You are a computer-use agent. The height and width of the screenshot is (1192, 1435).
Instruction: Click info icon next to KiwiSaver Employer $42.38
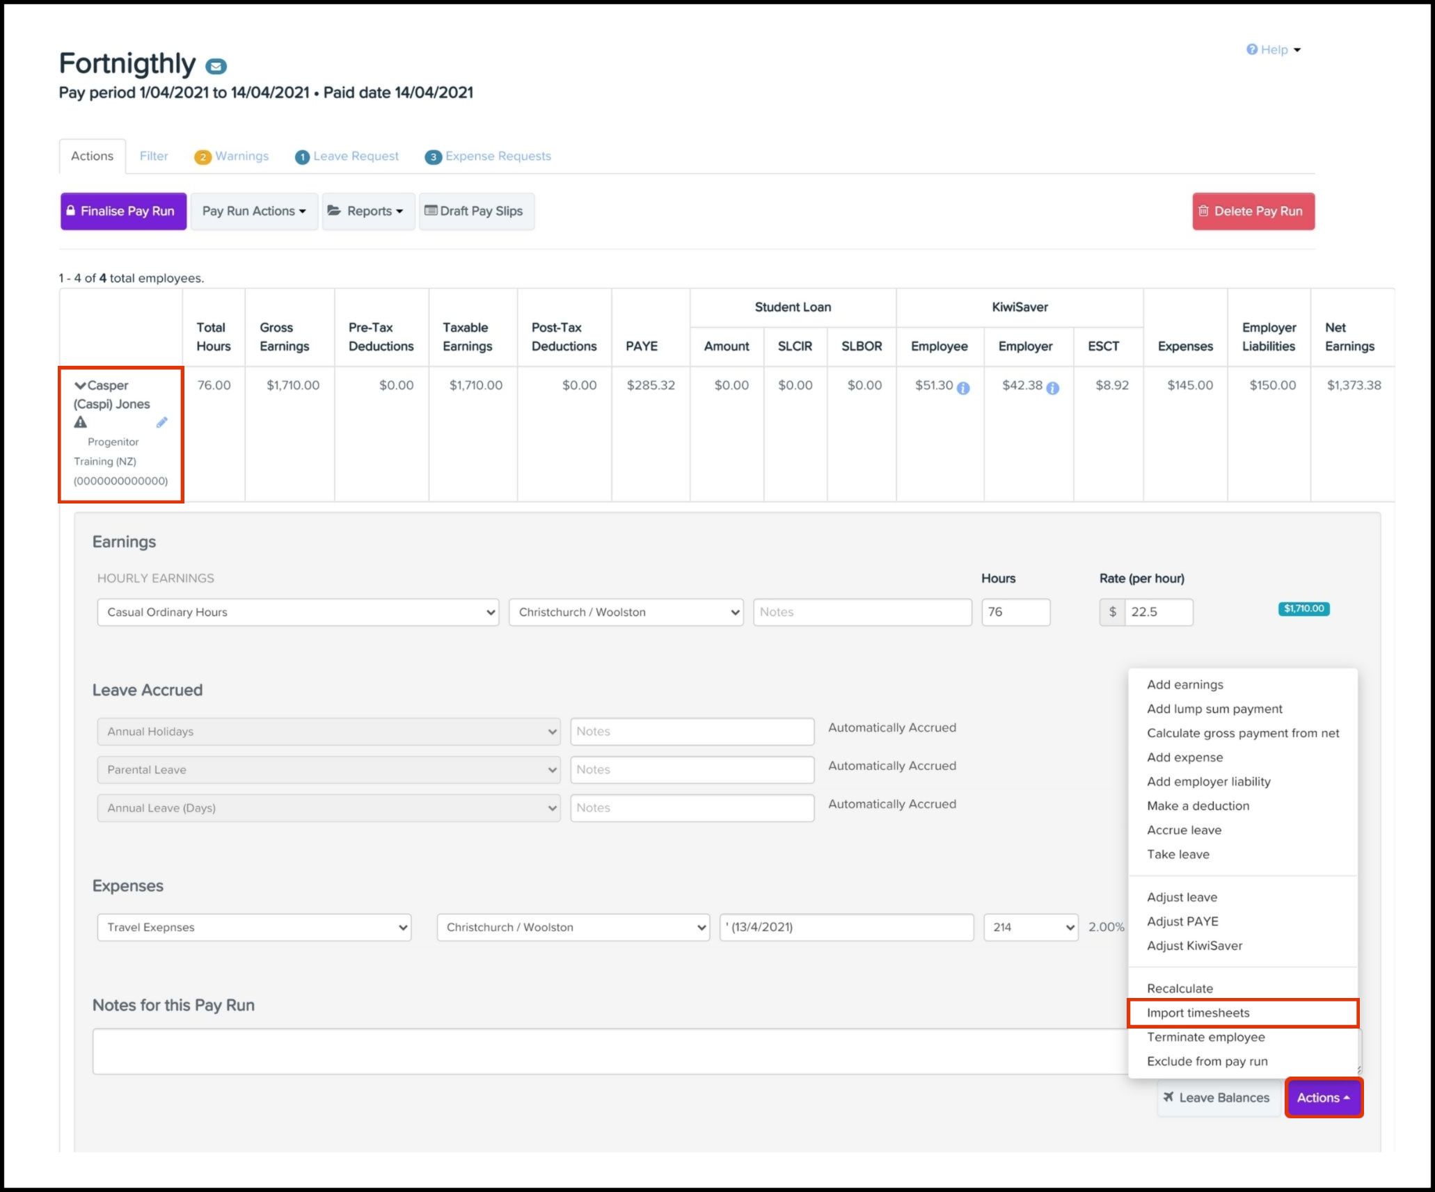1053,388
